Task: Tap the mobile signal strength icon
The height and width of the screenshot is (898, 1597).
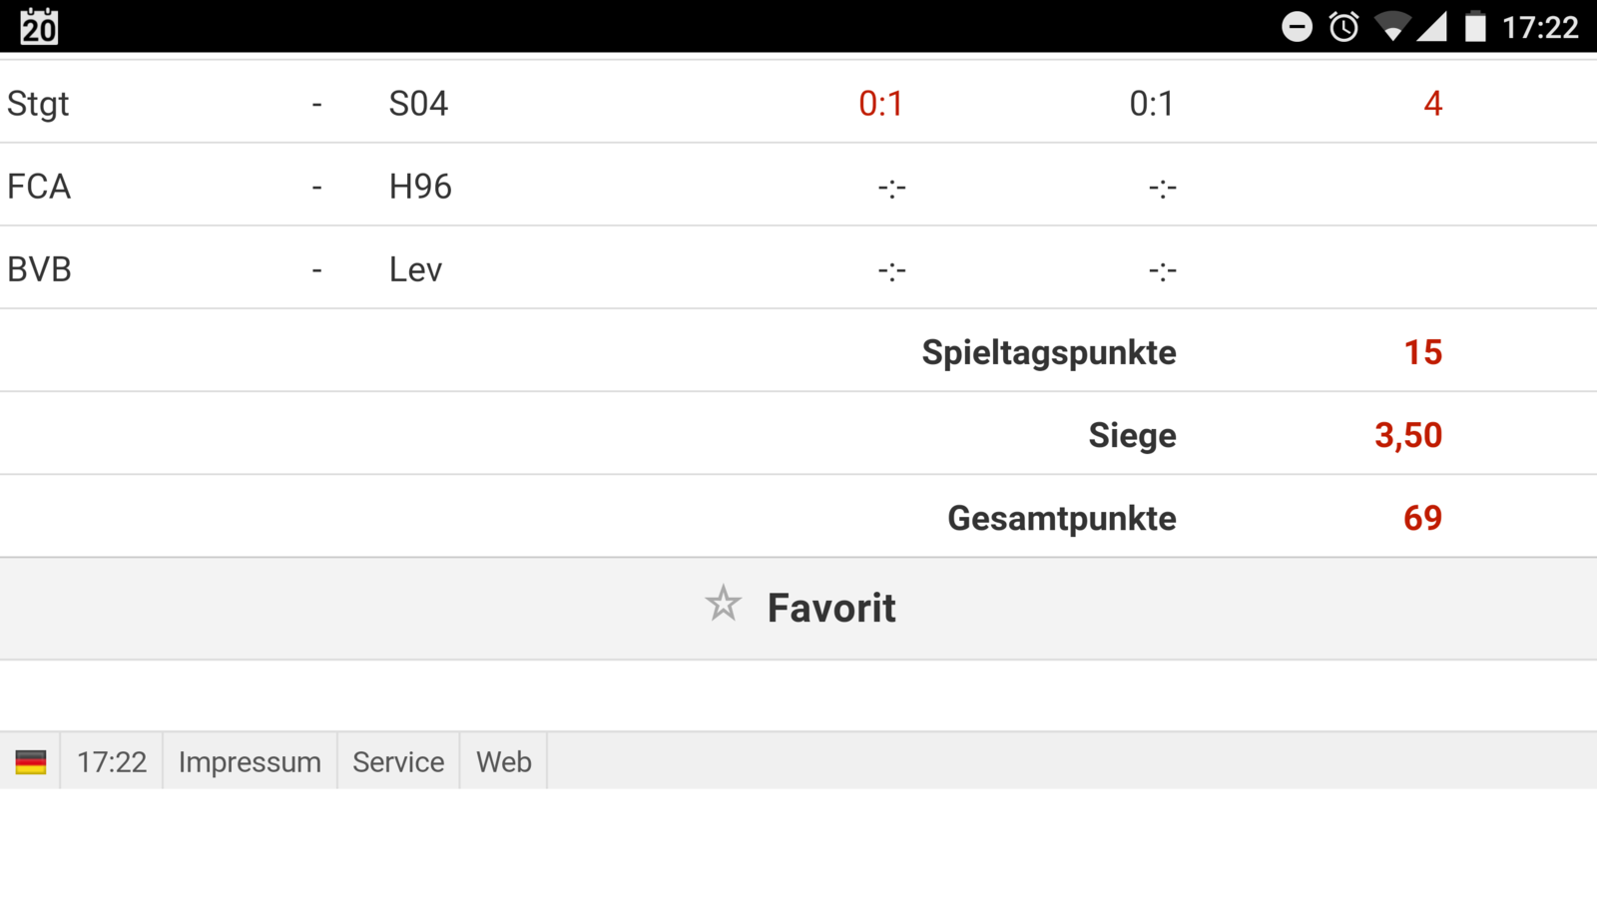Action: point(1431,27)
